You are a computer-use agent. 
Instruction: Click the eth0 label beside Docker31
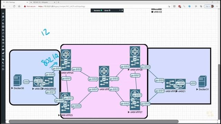click(x=193, y=83)
